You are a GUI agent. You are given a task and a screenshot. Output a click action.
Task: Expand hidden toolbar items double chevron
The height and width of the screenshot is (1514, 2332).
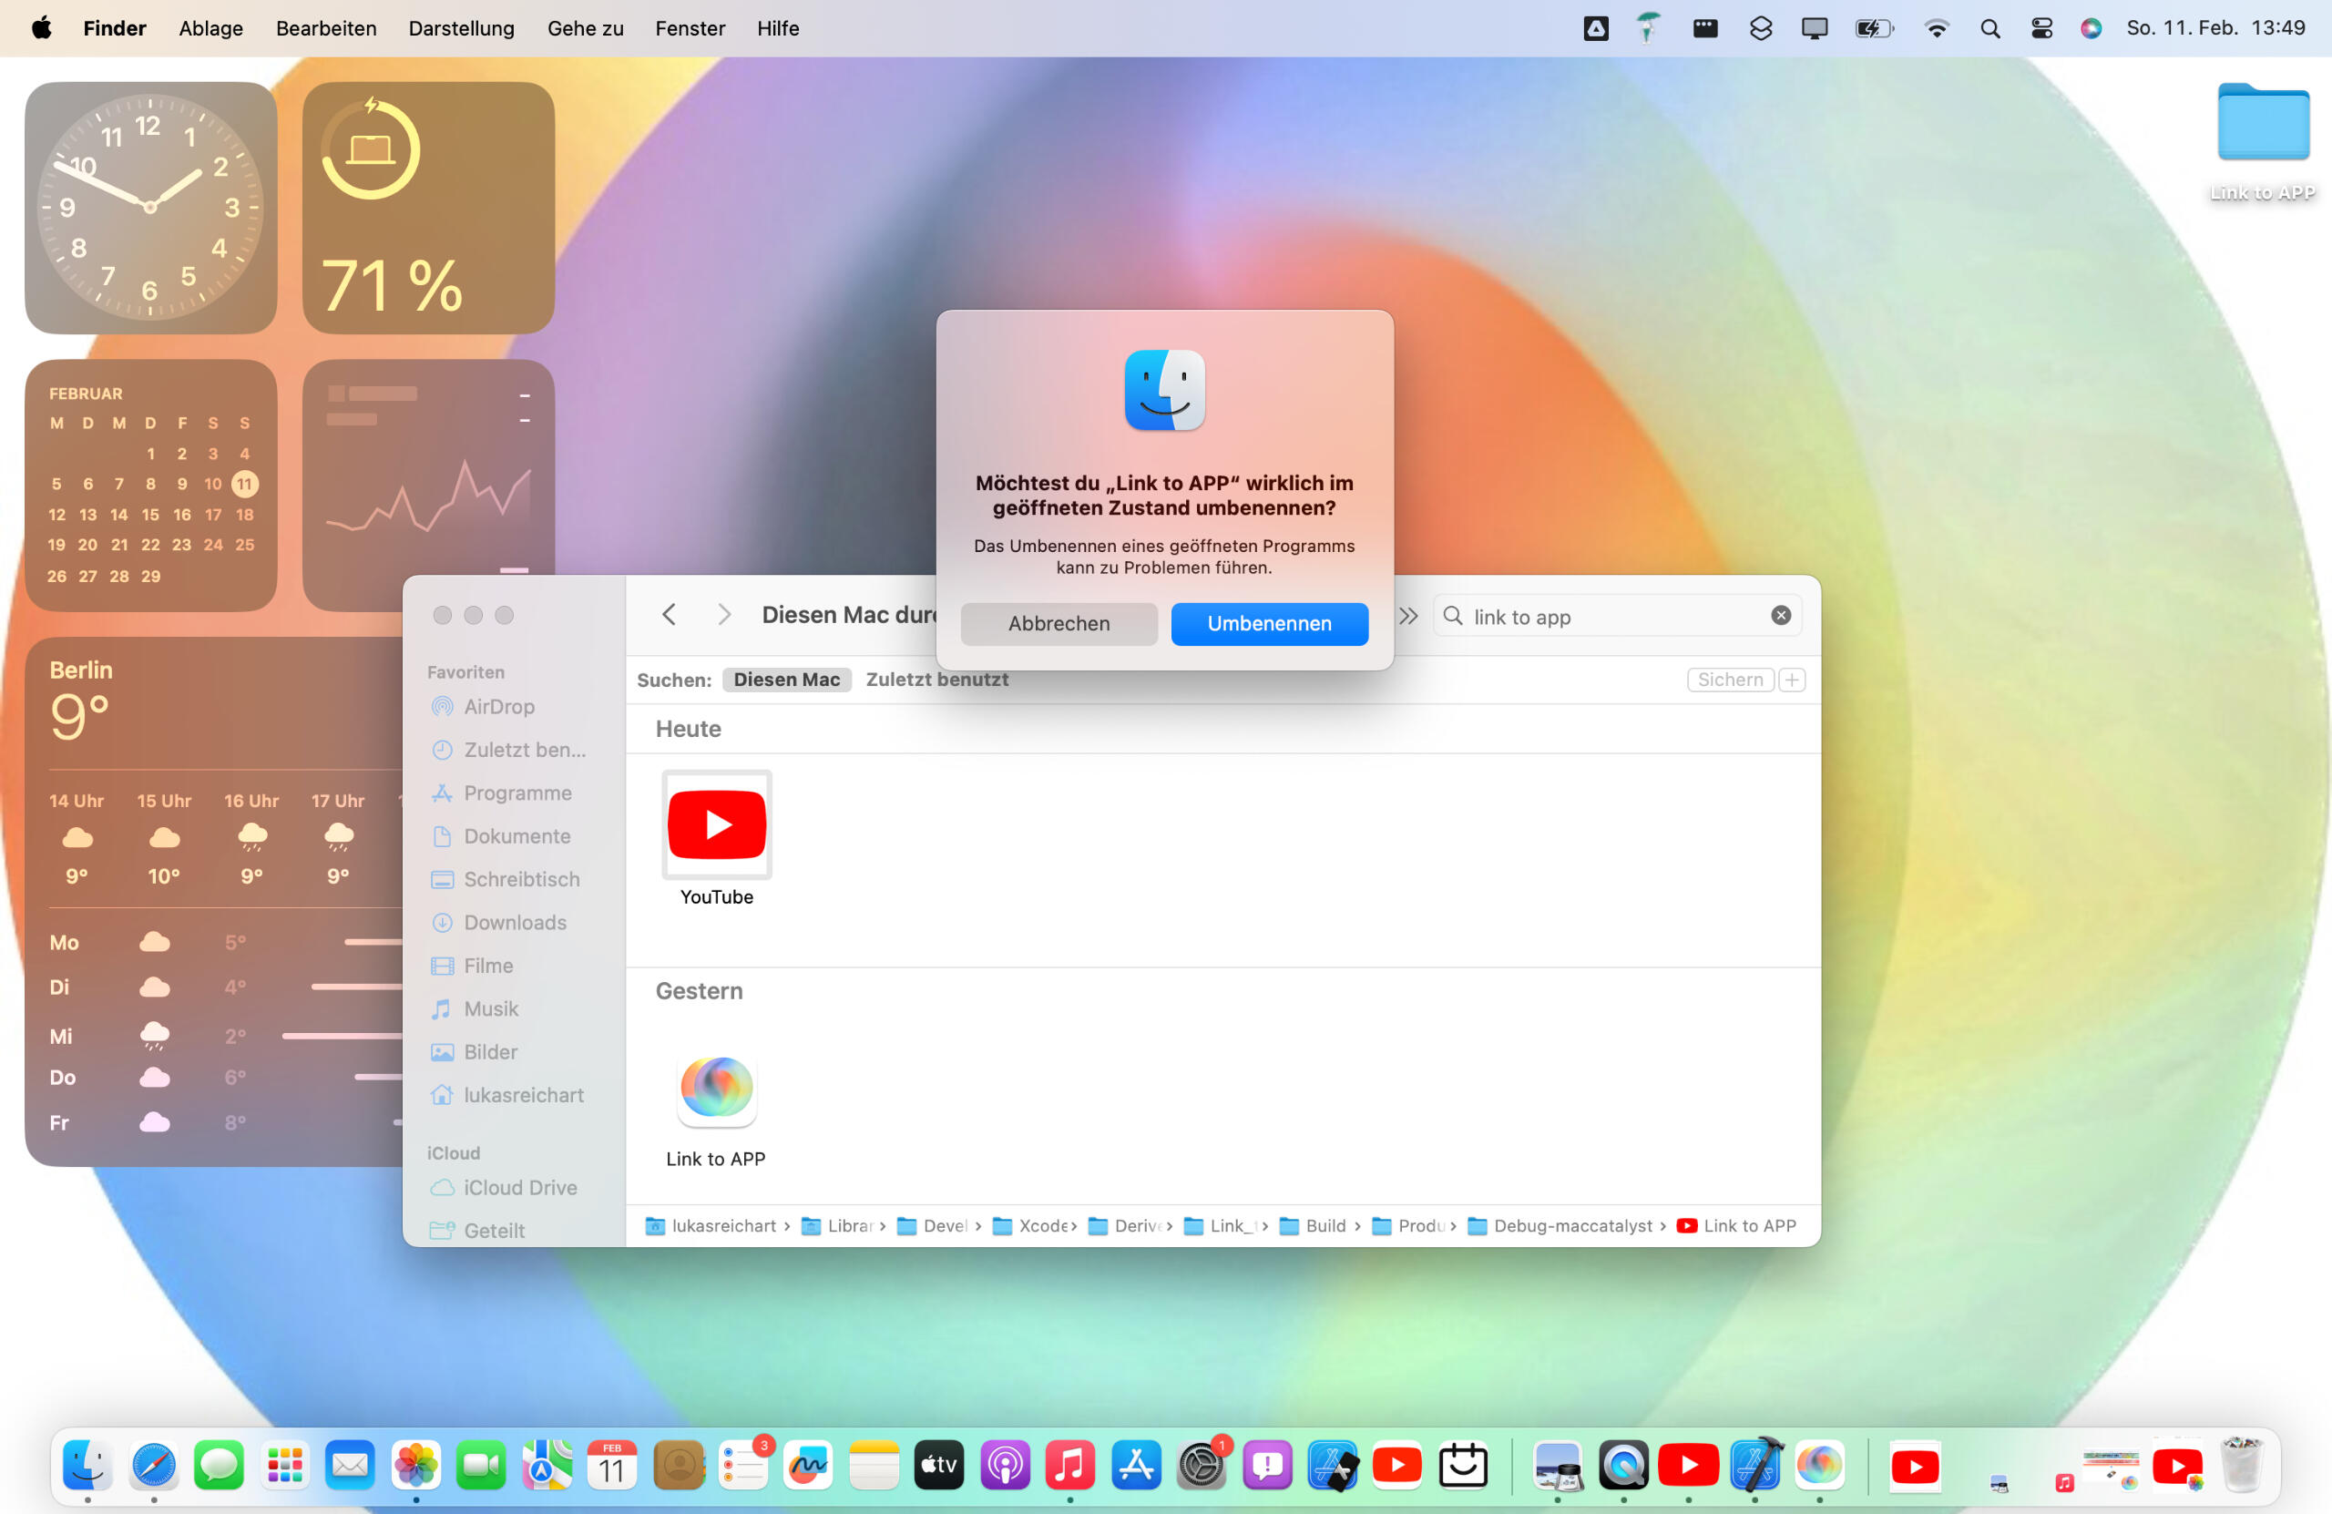pos(1408,616)
